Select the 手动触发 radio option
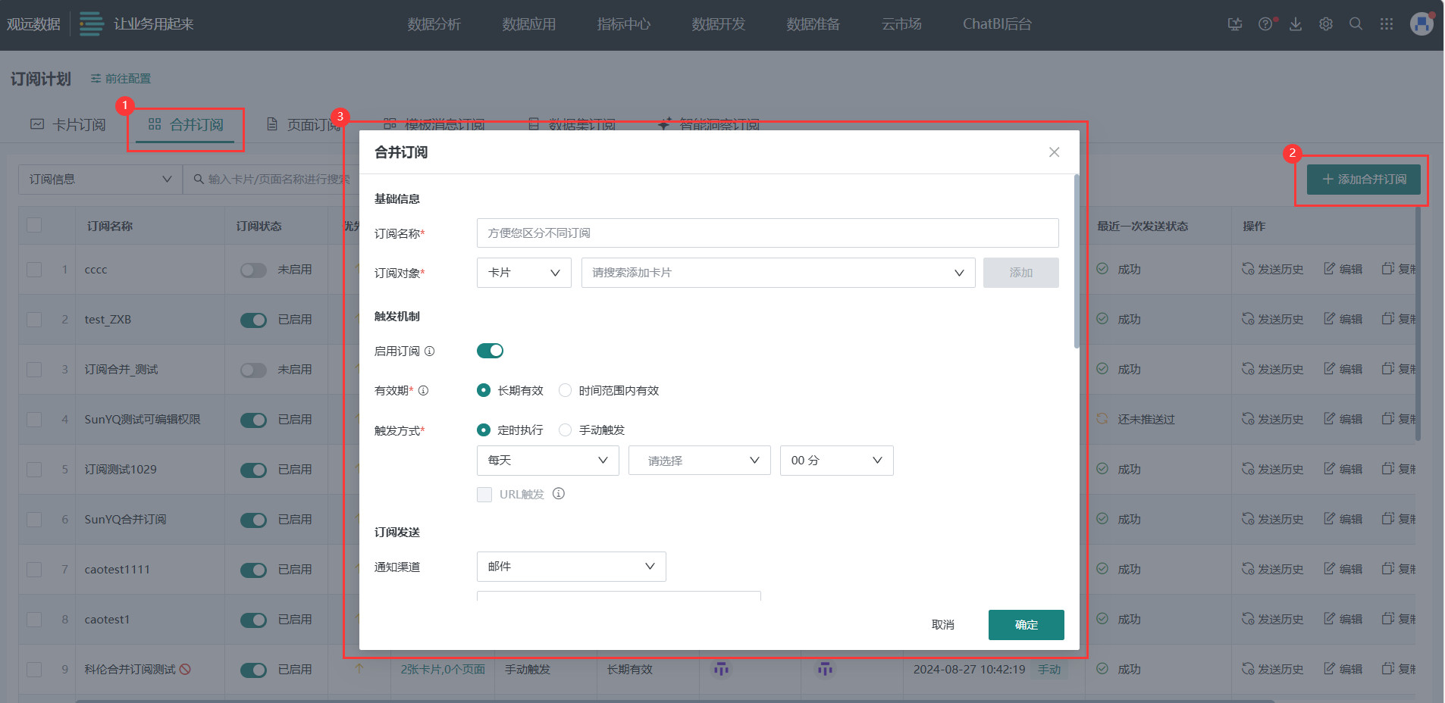 565,430
